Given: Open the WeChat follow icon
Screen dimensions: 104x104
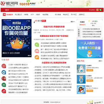Looking at the screenshot, I should click(101, 10).
